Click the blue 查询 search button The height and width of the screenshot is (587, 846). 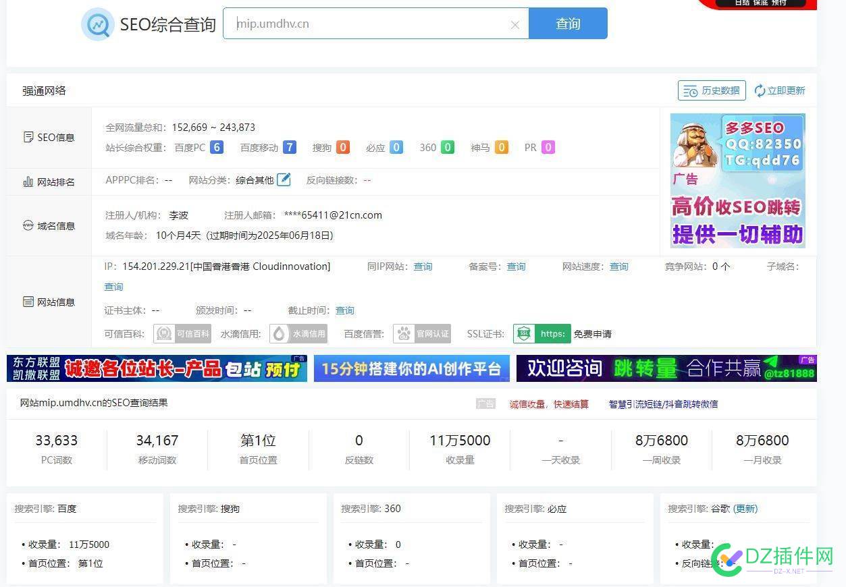click(x=568, y=24)
